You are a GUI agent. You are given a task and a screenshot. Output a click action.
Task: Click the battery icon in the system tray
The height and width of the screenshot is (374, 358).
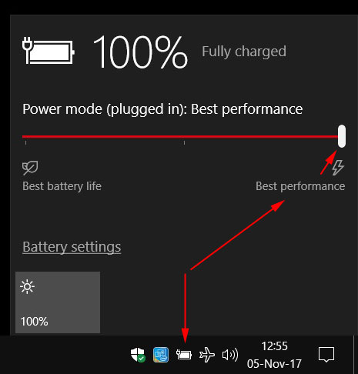click(x=184, y=355)
